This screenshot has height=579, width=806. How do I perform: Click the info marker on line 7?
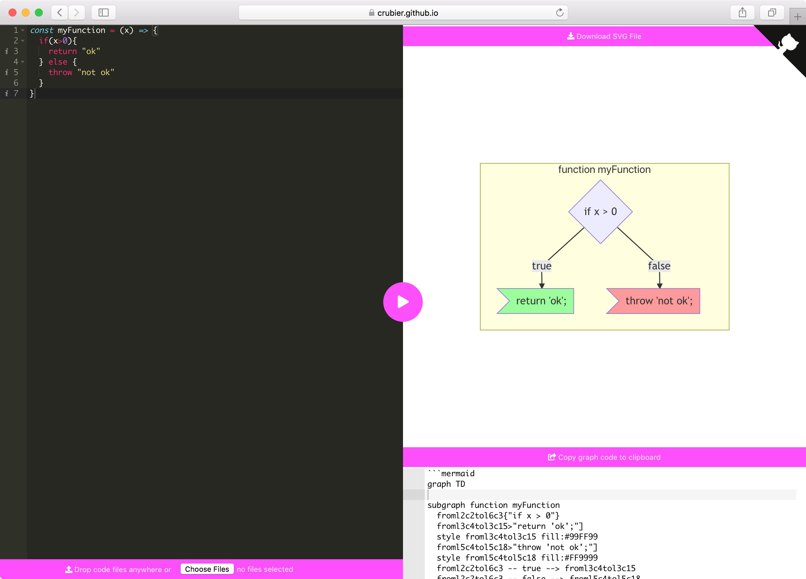6,93
